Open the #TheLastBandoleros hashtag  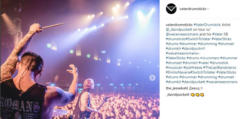click(x=220, y=68)
